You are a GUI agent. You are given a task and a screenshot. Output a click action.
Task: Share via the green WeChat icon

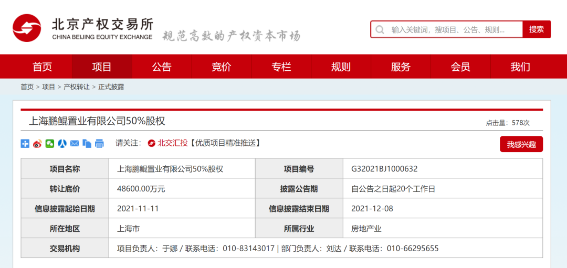50,143
